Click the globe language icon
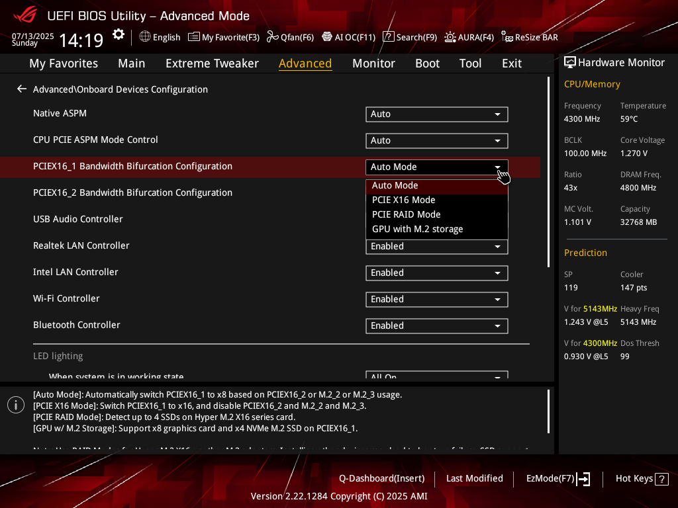The image size is (678, 508). (145, 37)
